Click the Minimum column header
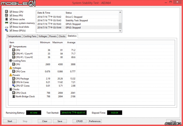 point(45,42)
